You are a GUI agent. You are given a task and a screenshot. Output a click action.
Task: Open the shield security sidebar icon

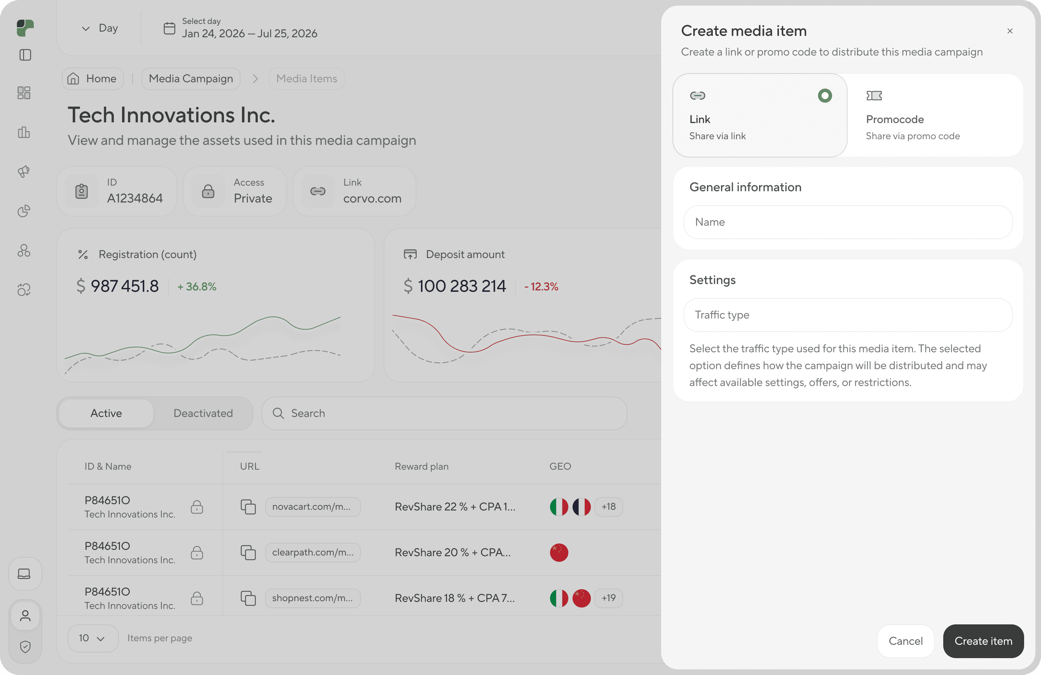(x=25, y=647)
